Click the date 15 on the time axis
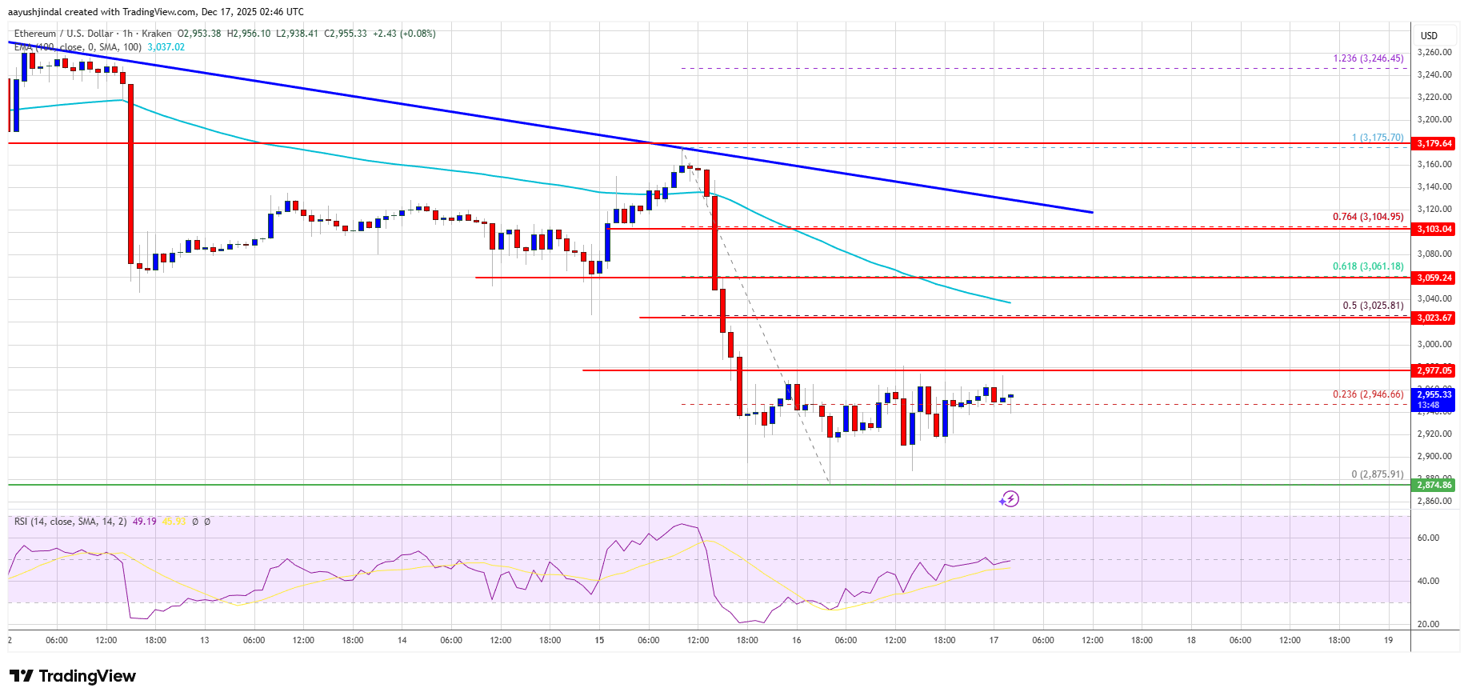Viewport: 1468px width, 700px height. coord(599,640)
